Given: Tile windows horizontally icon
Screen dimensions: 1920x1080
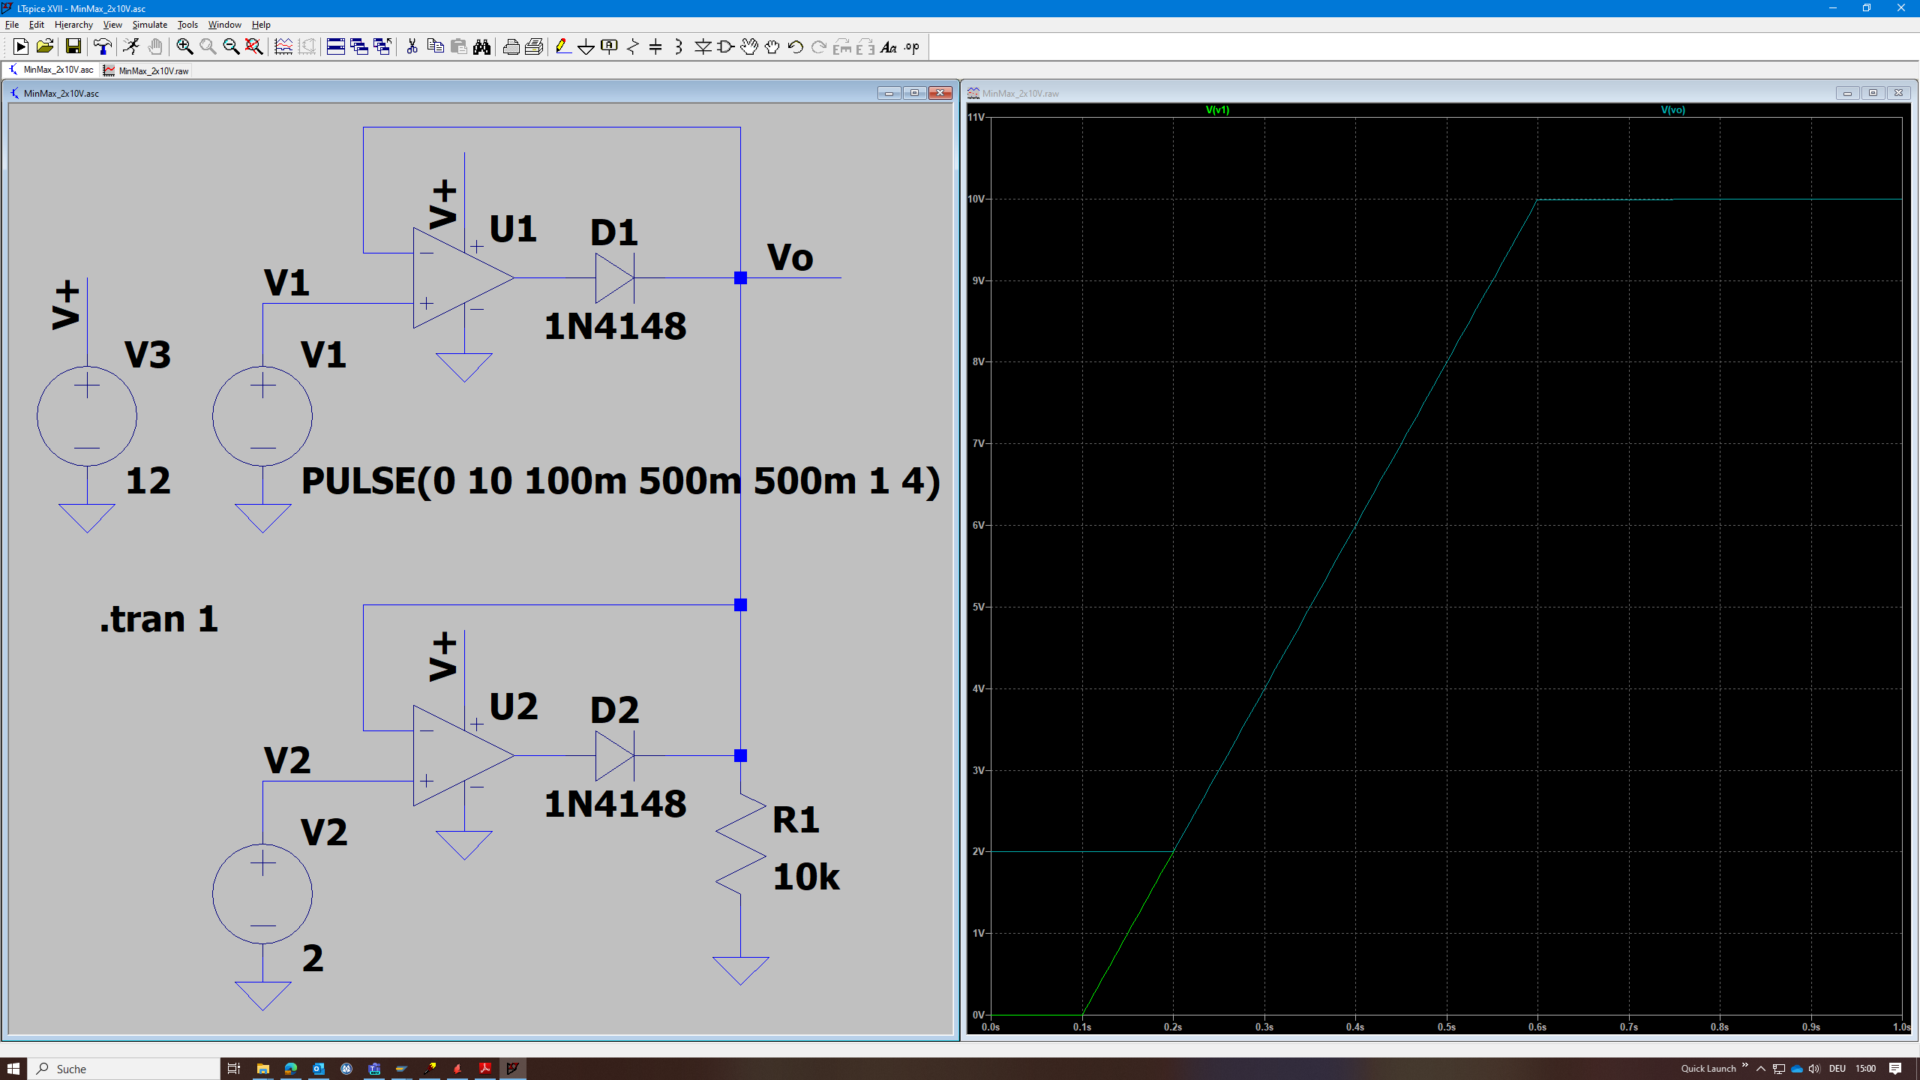Looking at the screenshot, I should pos(336,46).
